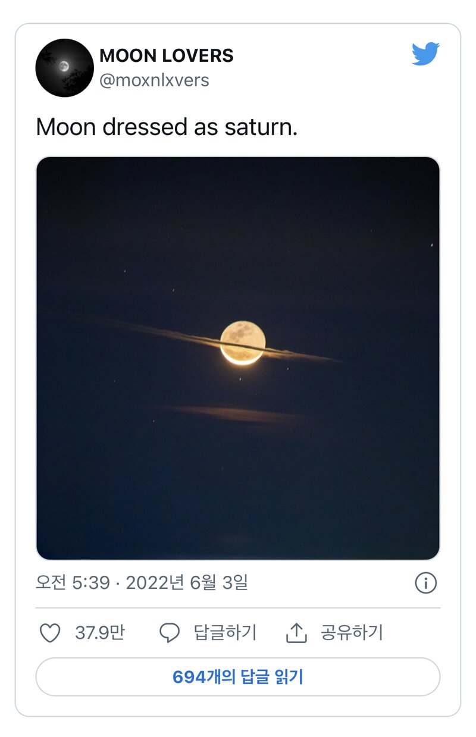This screenshot has width=476, height=737.
Task: Click the faint lower cloud in photo
Action: click(229, 413)
